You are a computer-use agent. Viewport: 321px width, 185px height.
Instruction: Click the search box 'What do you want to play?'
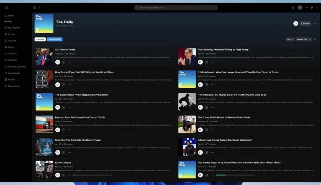(x=176, y=8)
